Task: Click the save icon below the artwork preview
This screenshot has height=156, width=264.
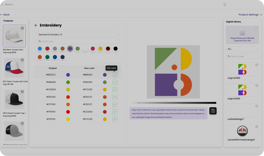Action: (x=213, y=111)
